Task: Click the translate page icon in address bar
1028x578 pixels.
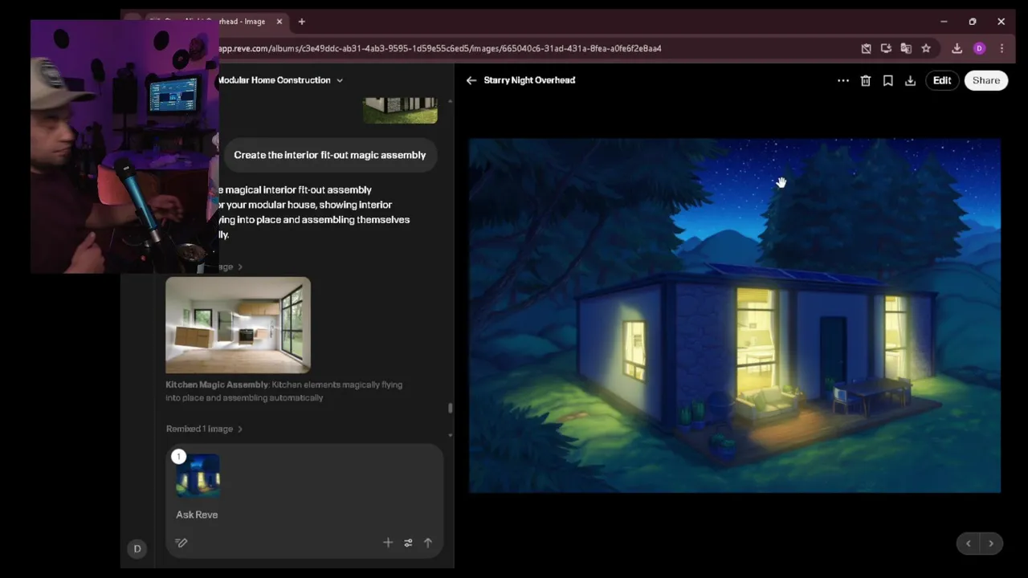Action: (906, 48)
